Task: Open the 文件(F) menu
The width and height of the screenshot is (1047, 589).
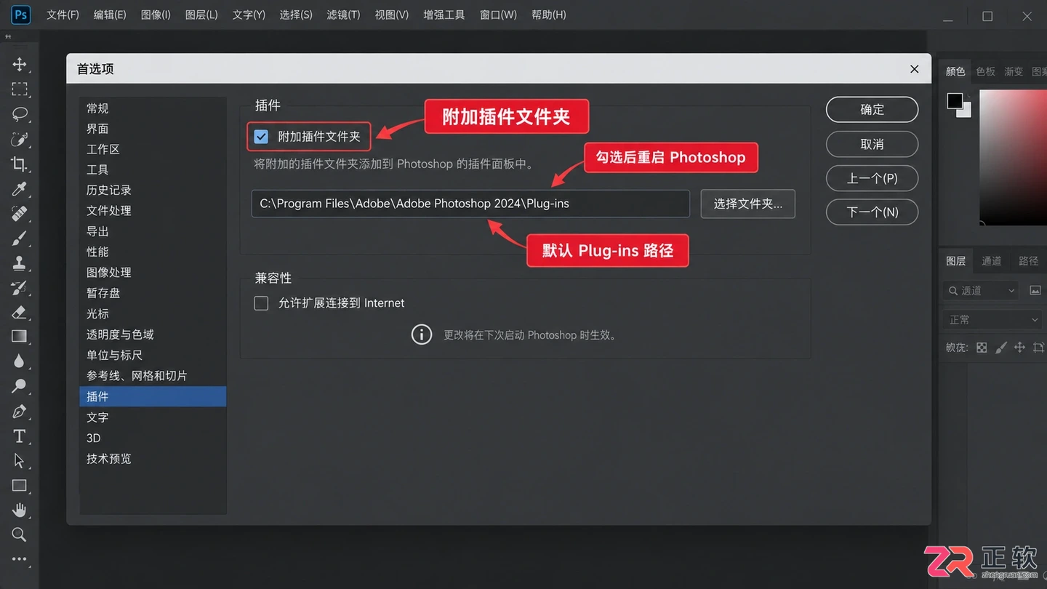Action: [x=63, y=15]
